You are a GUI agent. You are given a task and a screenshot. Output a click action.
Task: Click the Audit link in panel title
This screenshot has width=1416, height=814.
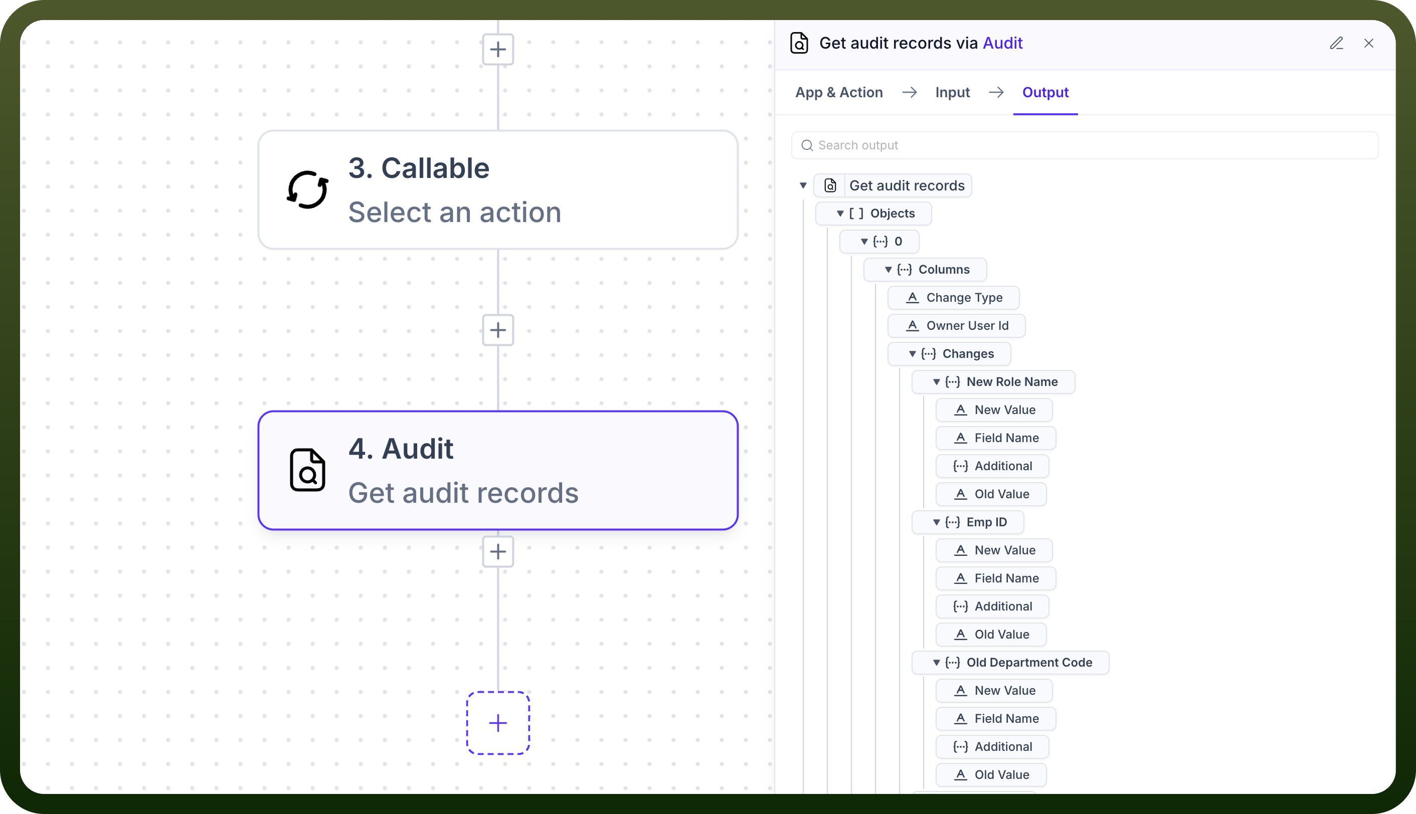1003,43
